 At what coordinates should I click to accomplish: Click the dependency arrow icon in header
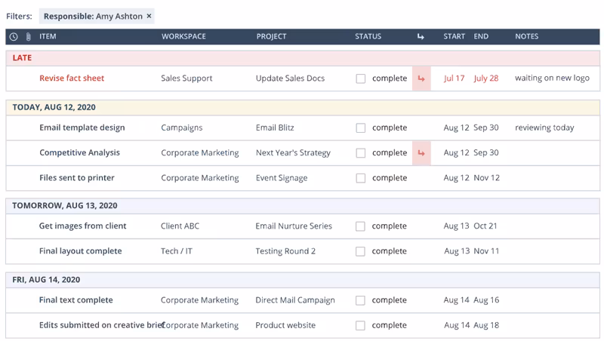(x=421, y=36)
